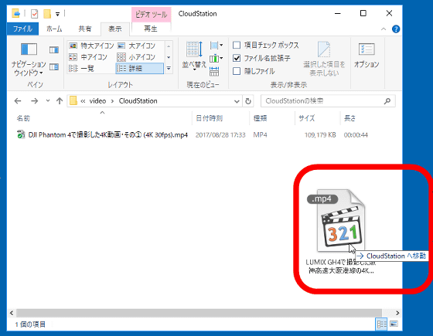Select 中アイコン layout
Viewport: 433px width, 336px height.
(x=88, y=57)
